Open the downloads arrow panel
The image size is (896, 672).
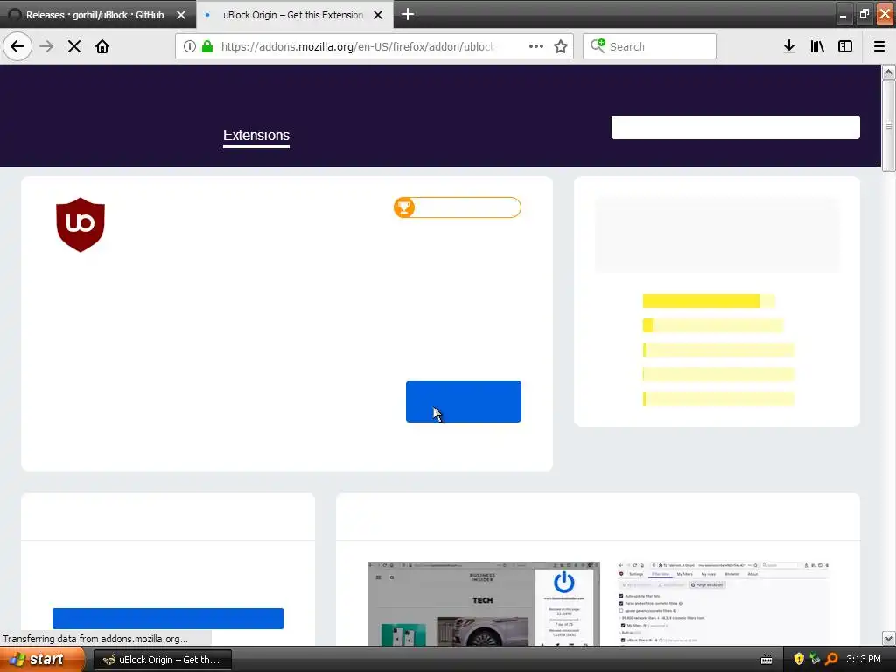789,46
